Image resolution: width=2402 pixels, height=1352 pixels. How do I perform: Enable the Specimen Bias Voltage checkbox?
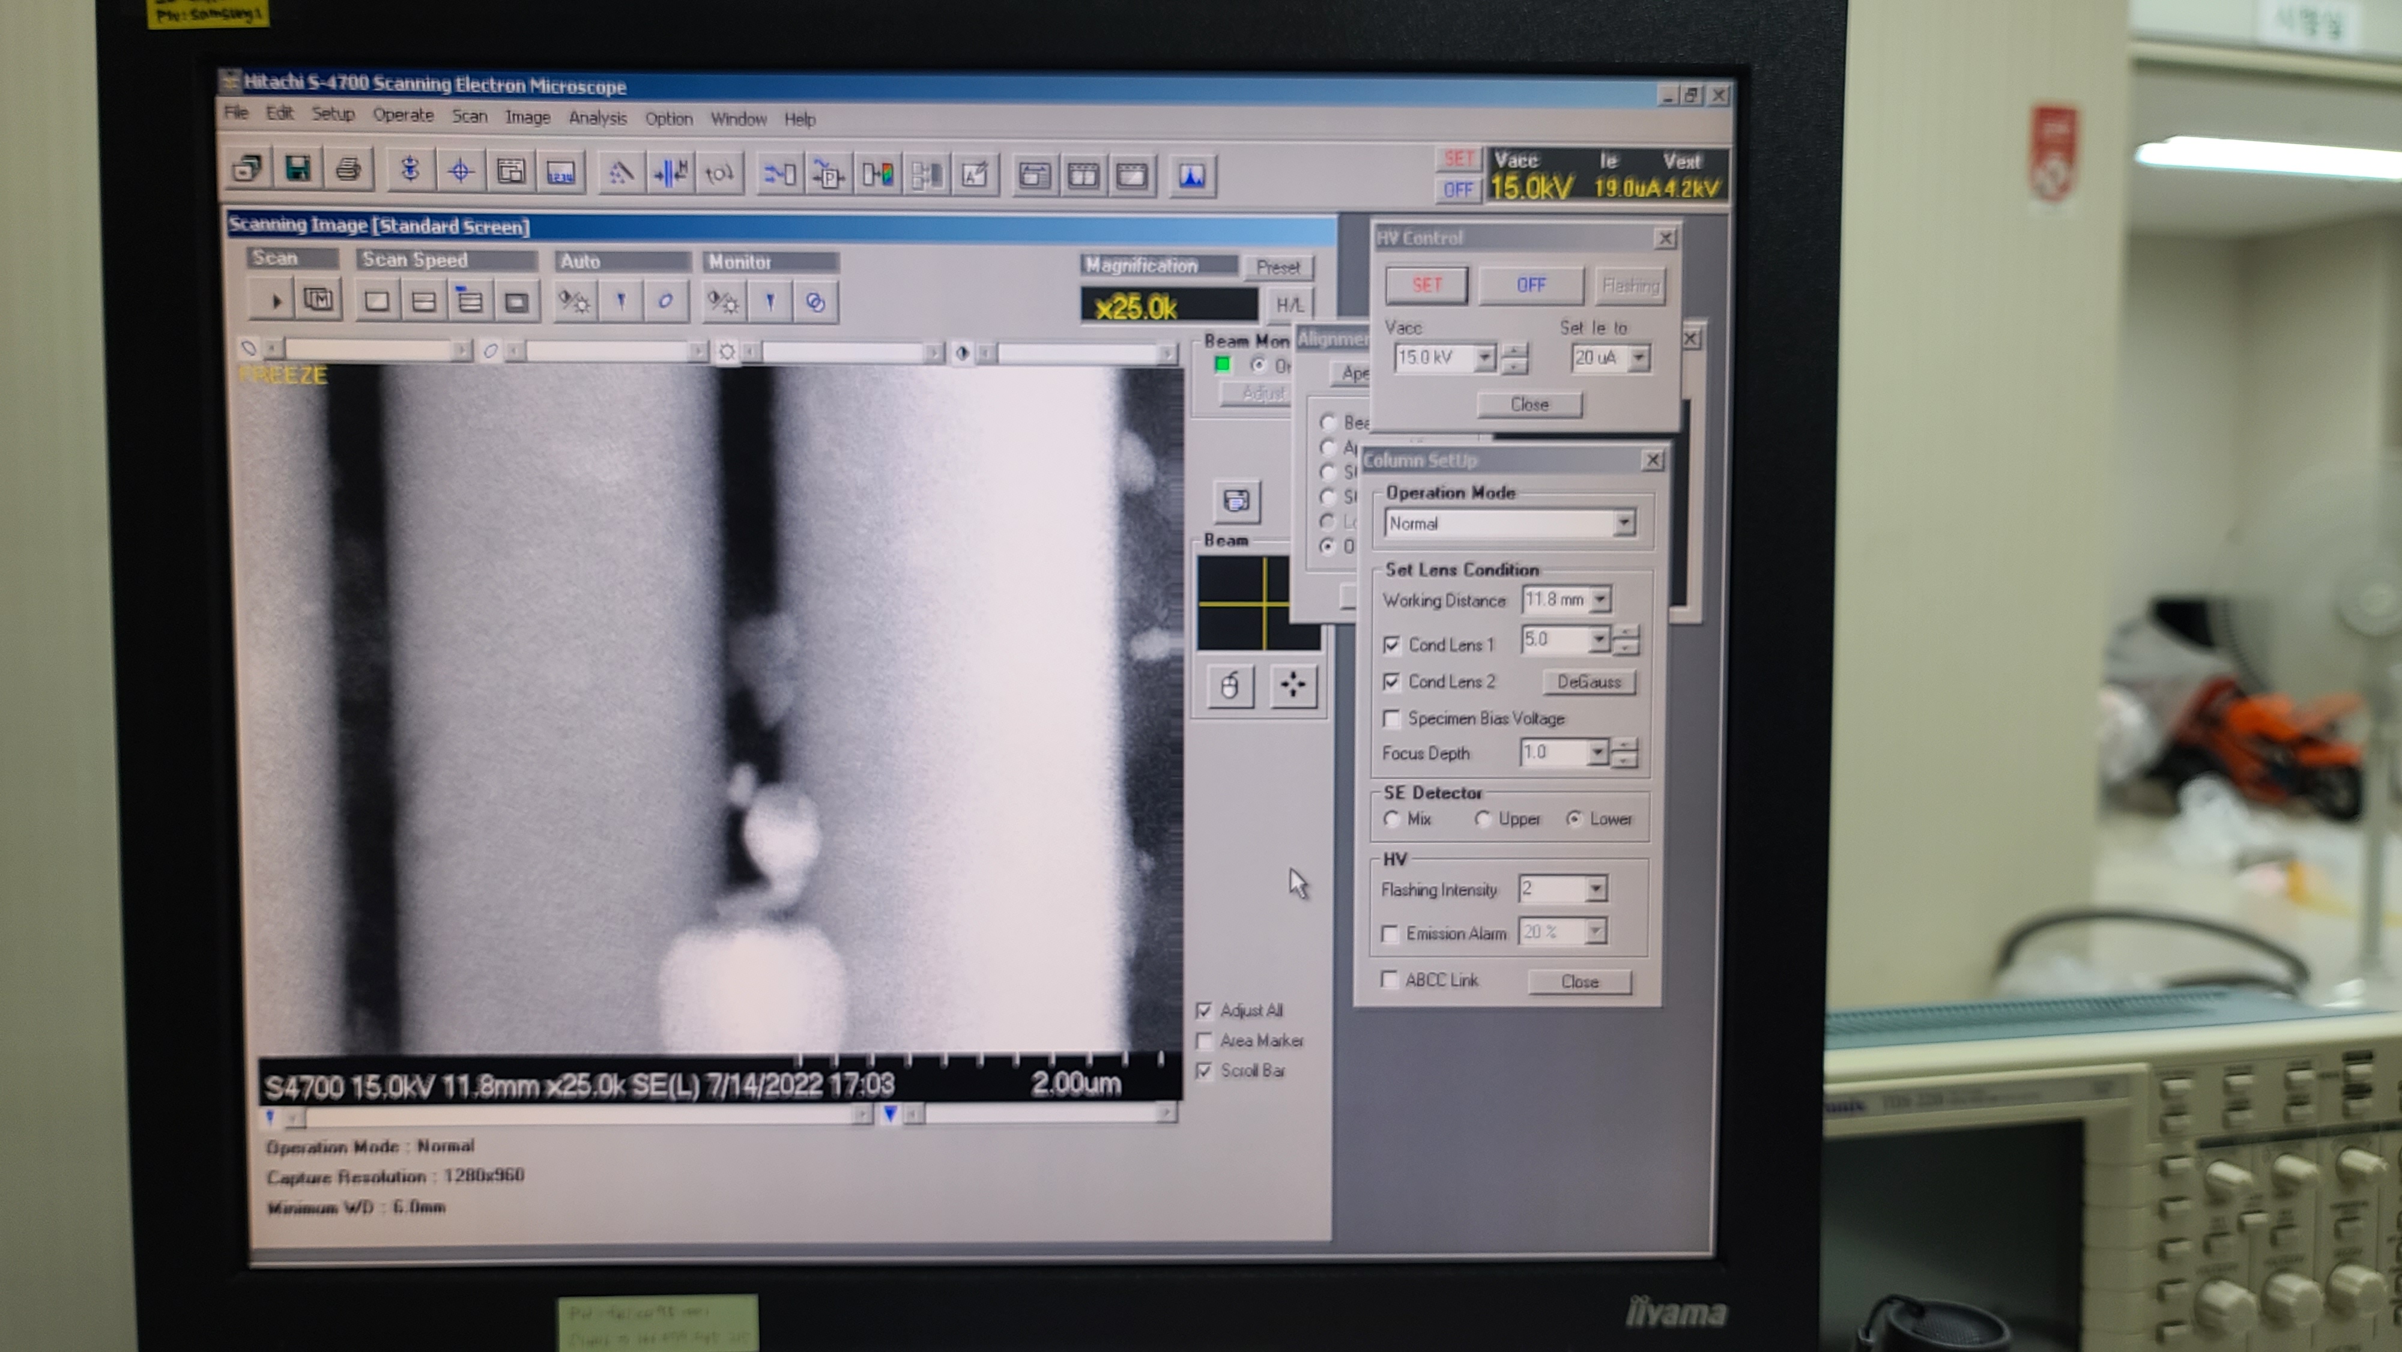coord(1391,718)
